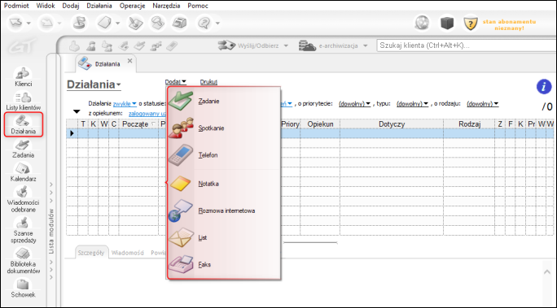The width and height of the screenshot is (557, 308).
Task: Click the Dodaj dropdown link above table
Action: 175,82
